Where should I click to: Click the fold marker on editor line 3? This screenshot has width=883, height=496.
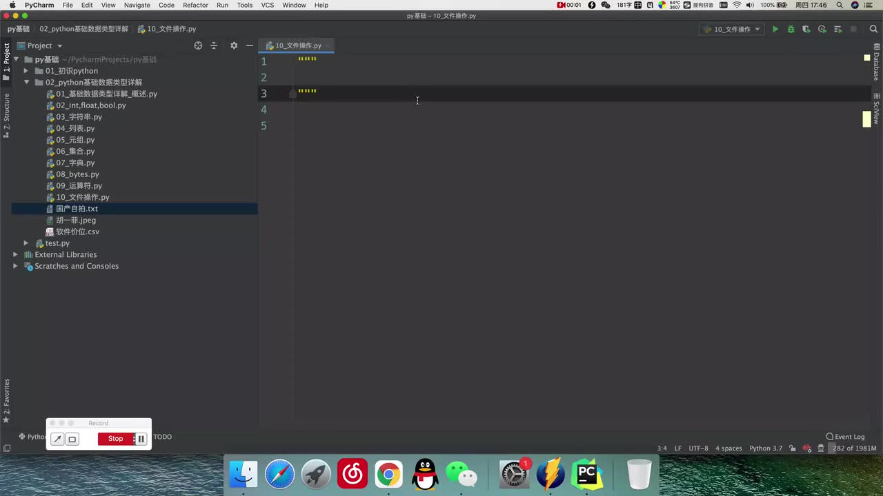coord(293,93)
